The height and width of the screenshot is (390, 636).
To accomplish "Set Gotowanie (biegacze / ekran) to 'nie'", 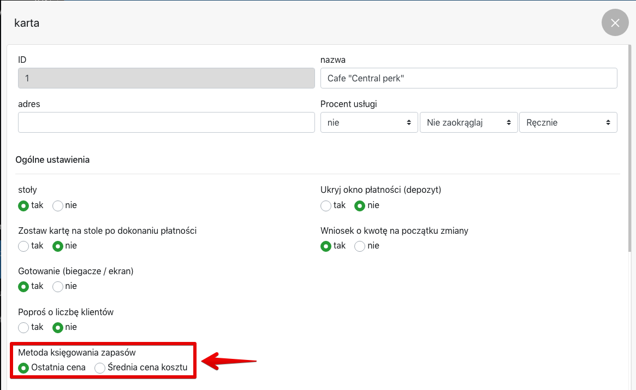I will [58, 287].
